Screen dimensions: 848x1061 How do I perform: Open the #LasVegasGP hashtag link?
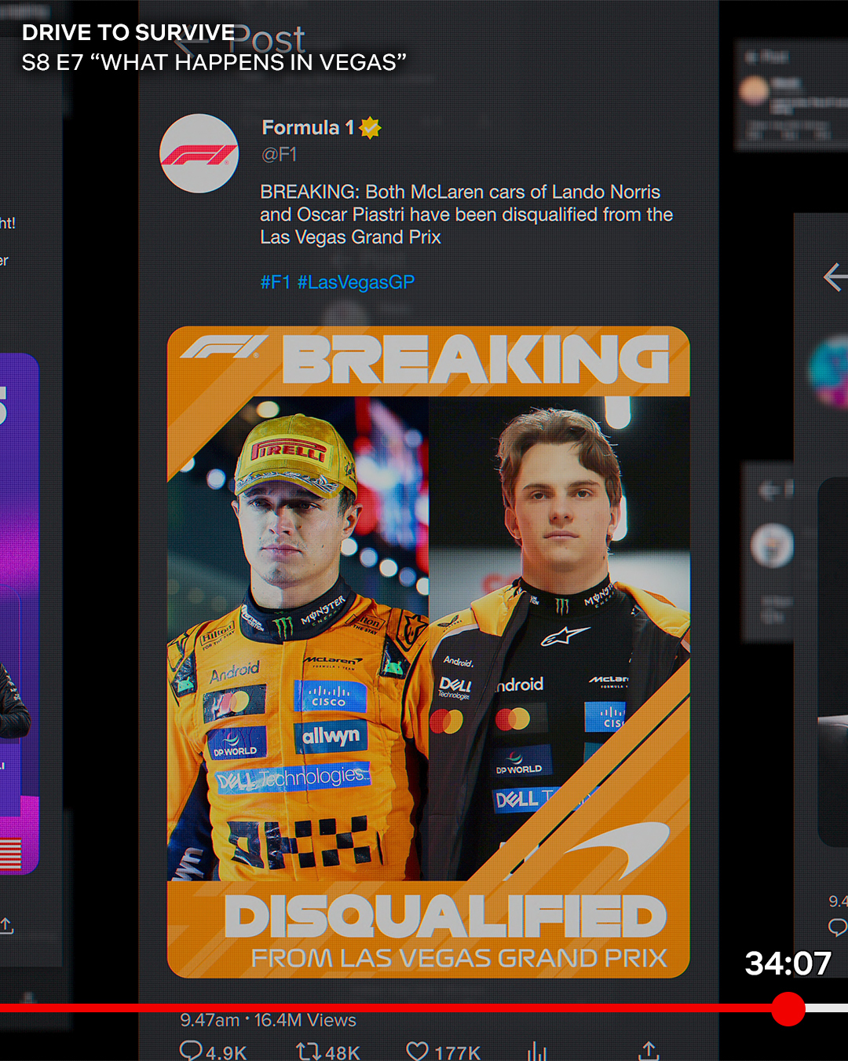pos(356,282)
